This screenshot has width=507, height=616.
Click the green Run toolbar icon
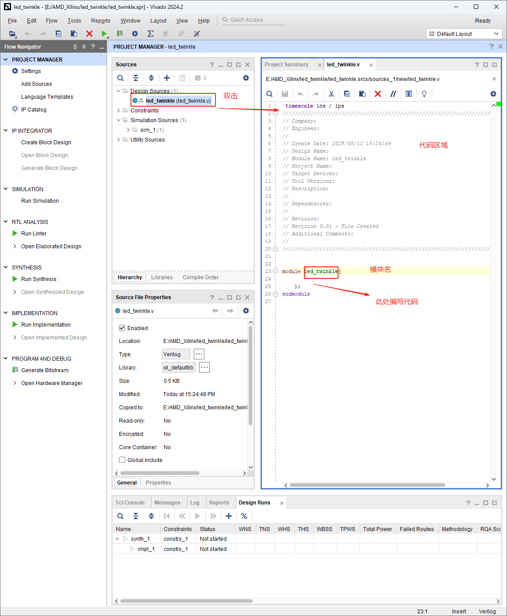[104, 34]
